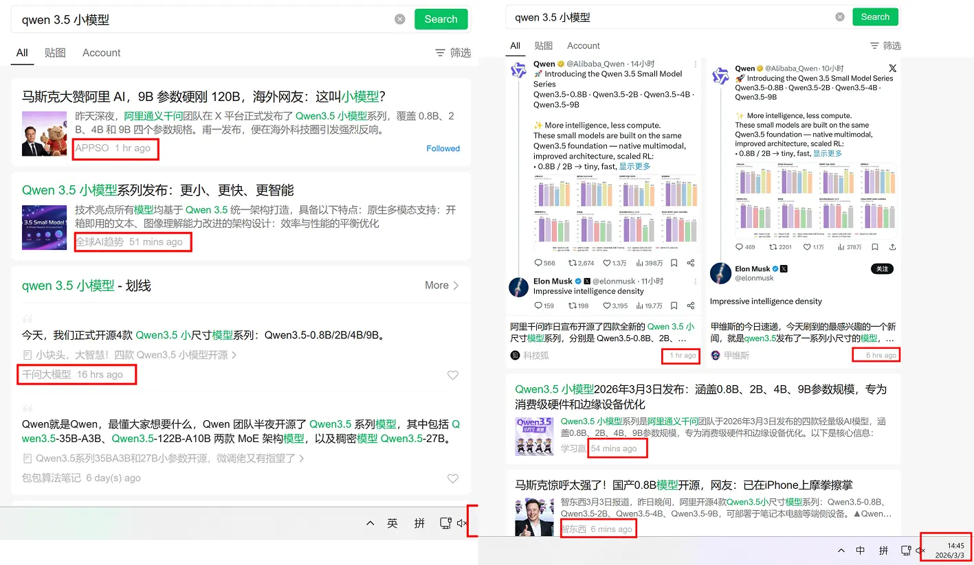
Task: Switch input method to 英 English mode
Action: [392, 522]
